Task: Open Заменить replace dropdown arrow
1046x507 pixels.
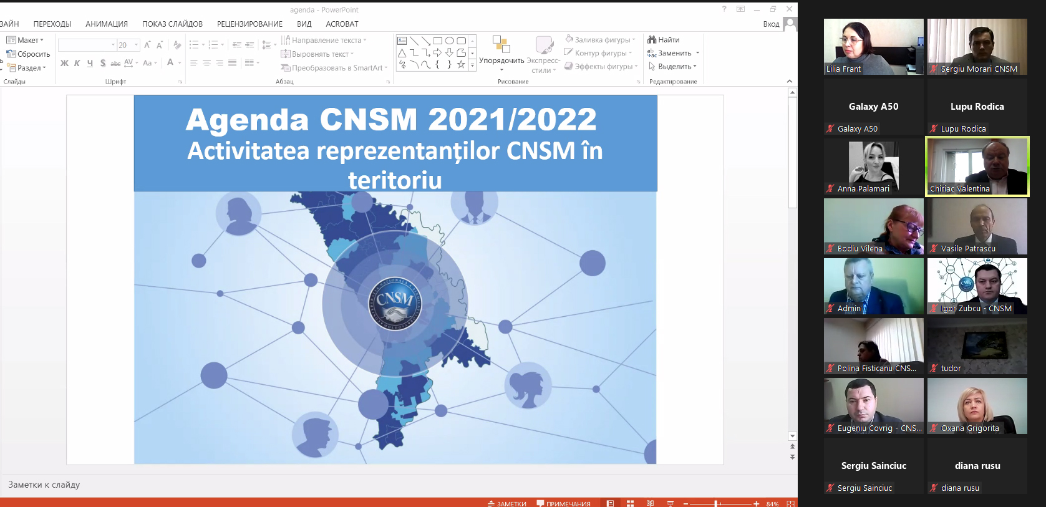Action: tap(698, 53)
